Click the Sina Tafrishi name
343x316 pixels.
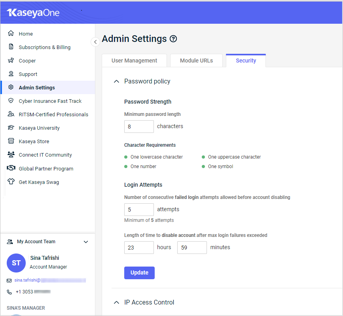pos(45,258)
